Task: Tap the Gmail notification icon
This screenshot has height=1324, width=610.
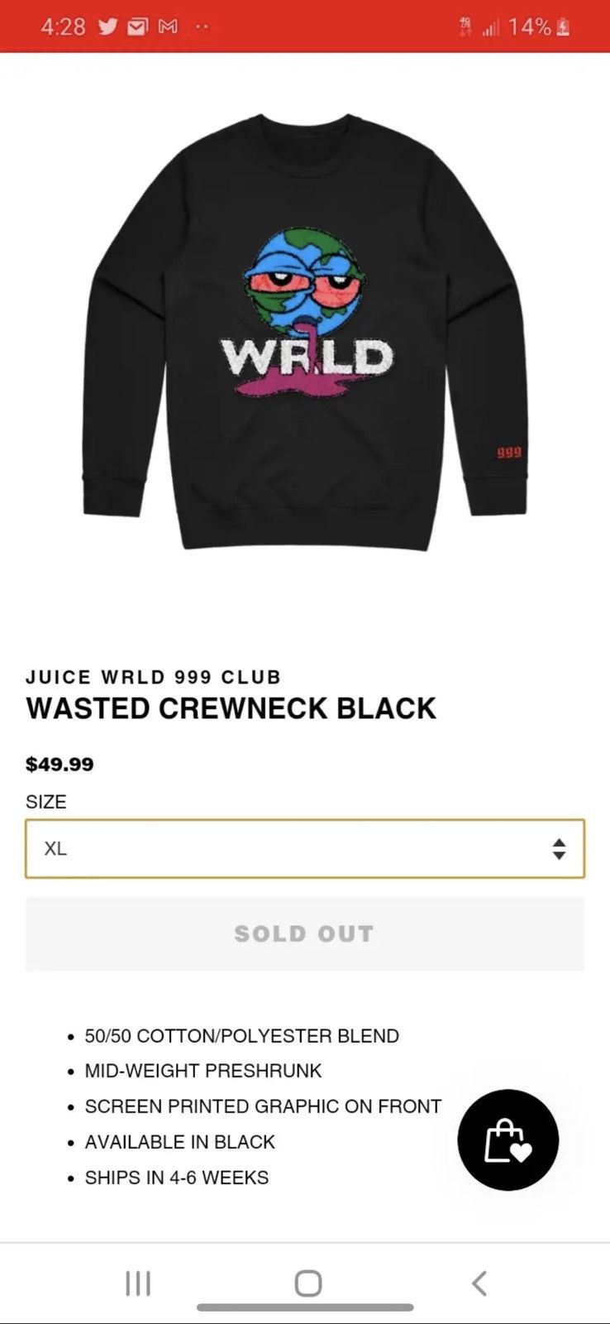Action: (x=168, y=27)
